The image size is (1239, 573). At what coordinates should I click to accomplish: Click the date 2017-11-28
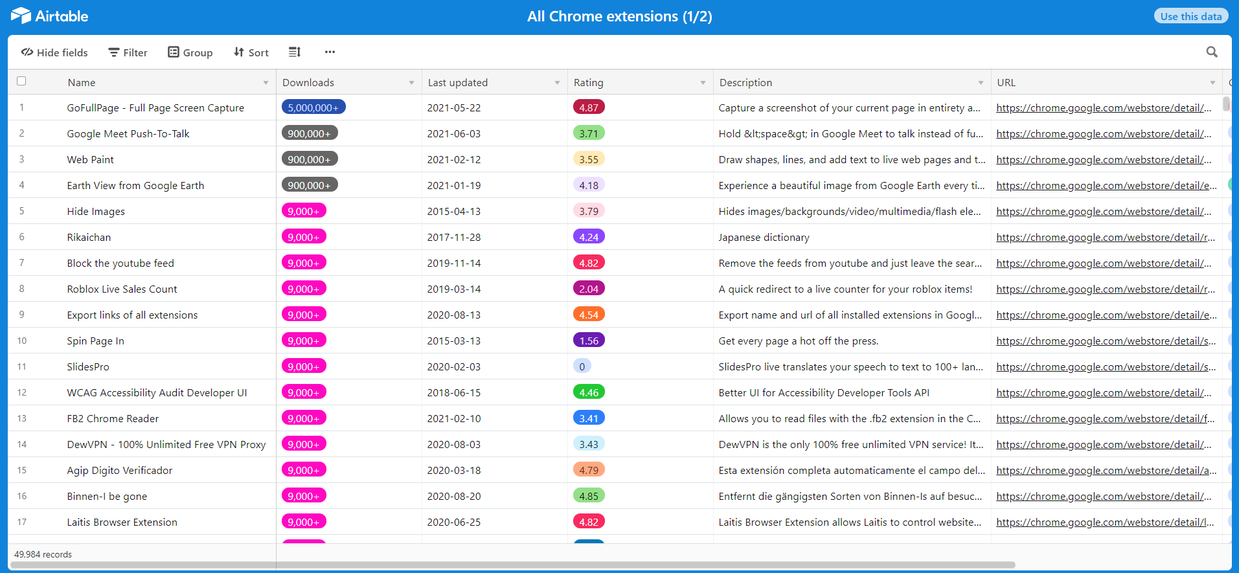point(454,237)
